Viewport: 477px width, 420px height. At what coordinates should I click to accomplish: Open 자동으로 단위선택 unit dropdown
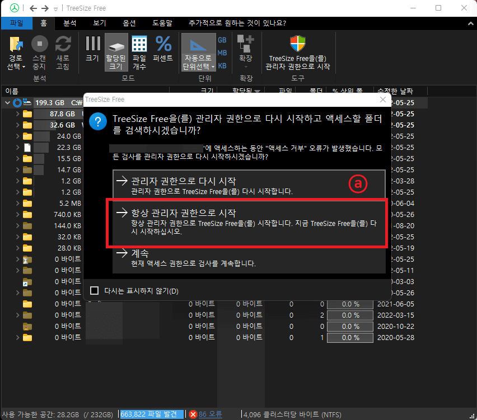198,53
